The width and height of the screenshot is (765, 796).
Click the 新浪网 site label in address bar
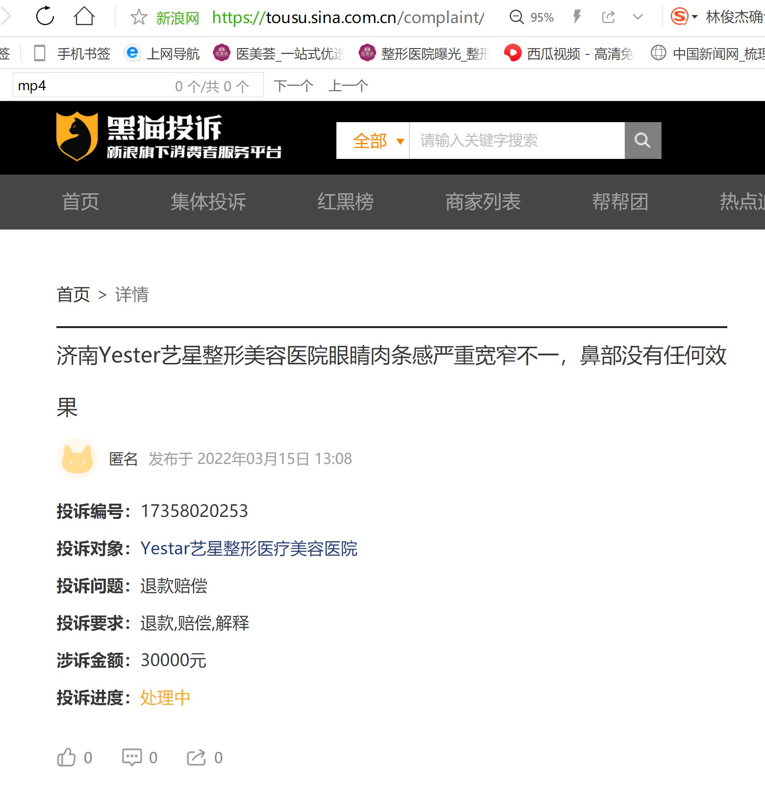pos(178,18)
